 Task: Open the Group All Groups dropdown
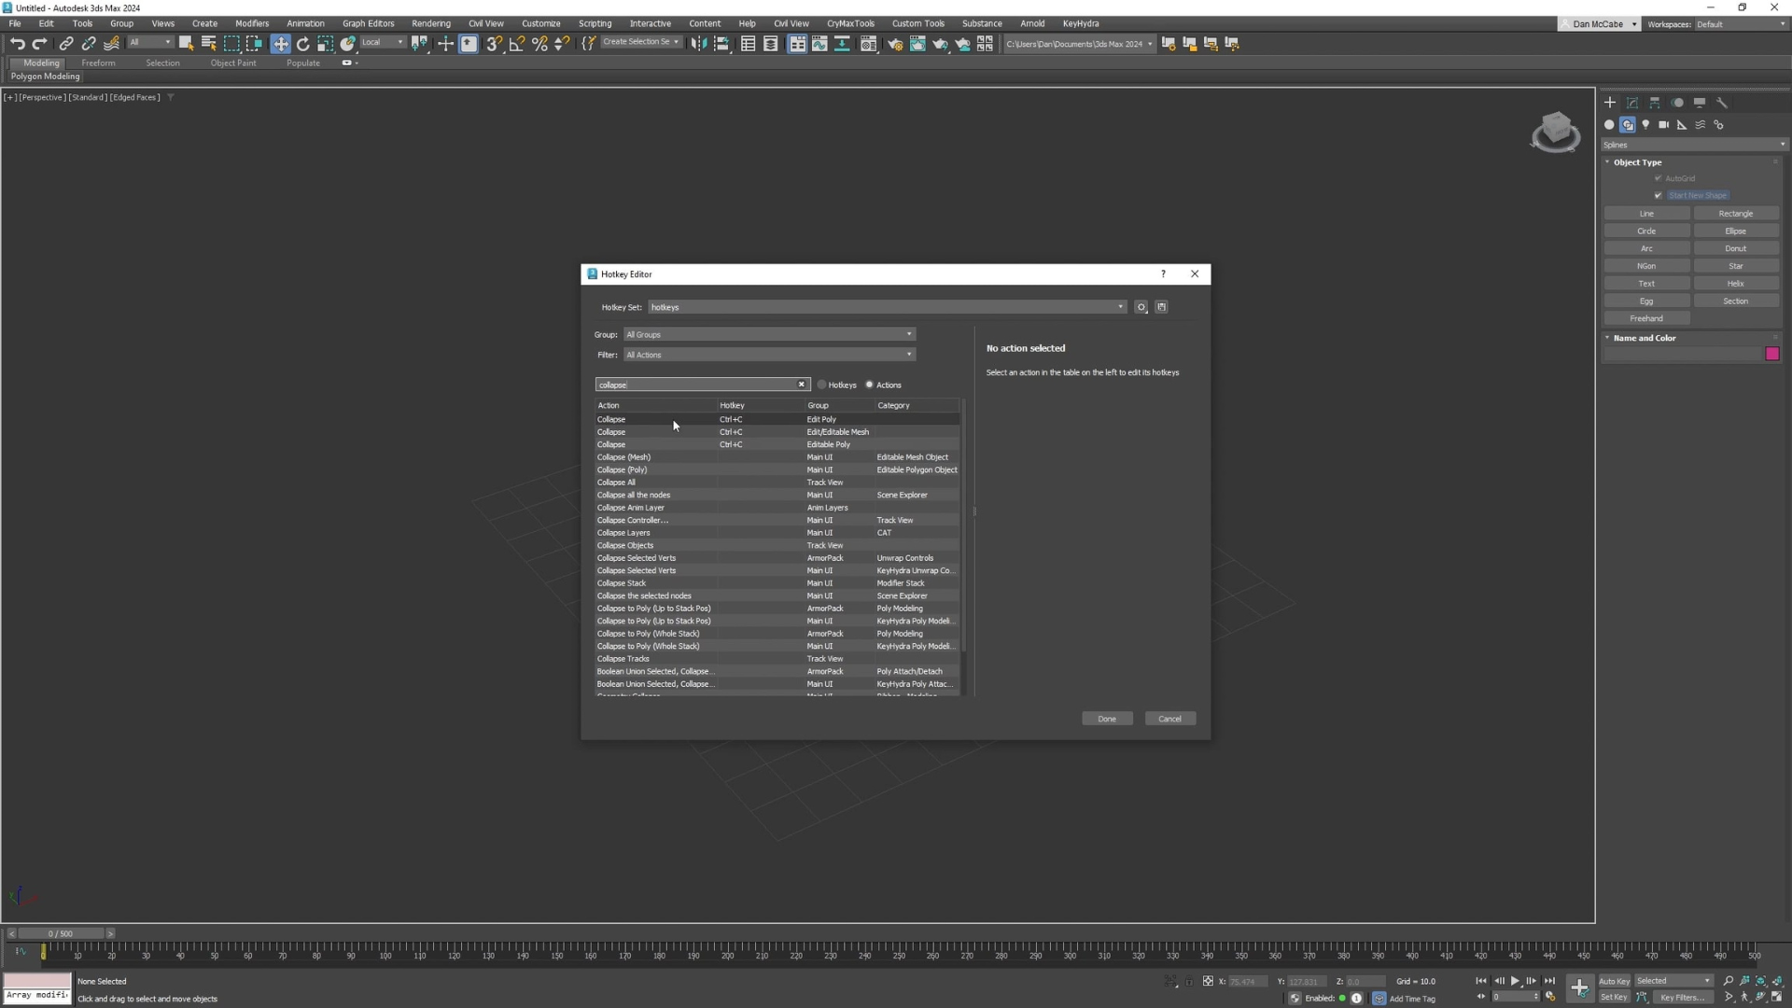point(769,334)
